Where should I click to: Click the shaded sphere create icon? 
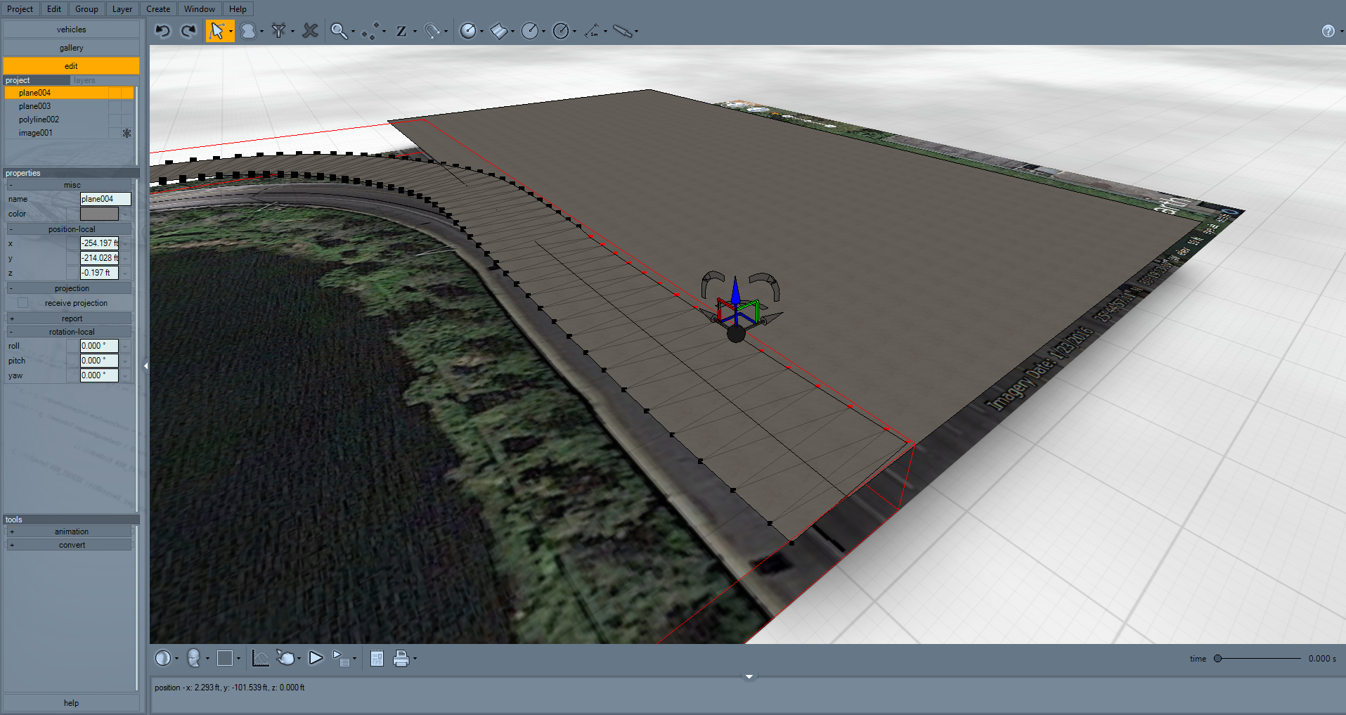(x=467, y=31)
